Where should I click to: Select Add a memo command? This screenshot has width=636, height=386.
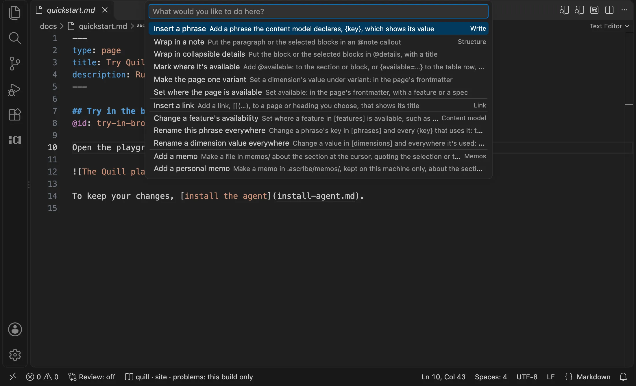[319, 156]
